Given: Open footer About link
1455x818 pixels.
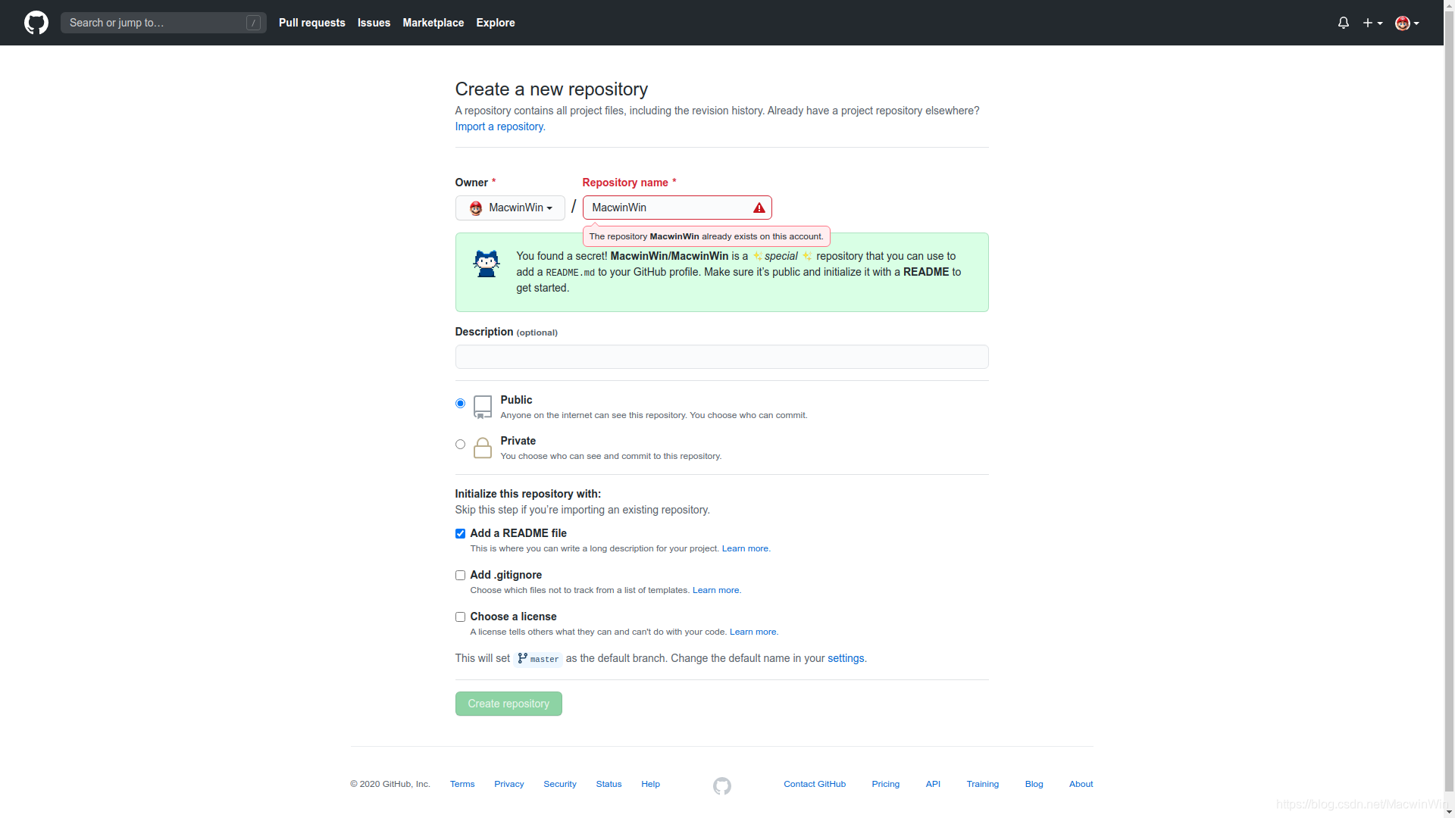Looking at the screenshot, I should click(1081, 784).
